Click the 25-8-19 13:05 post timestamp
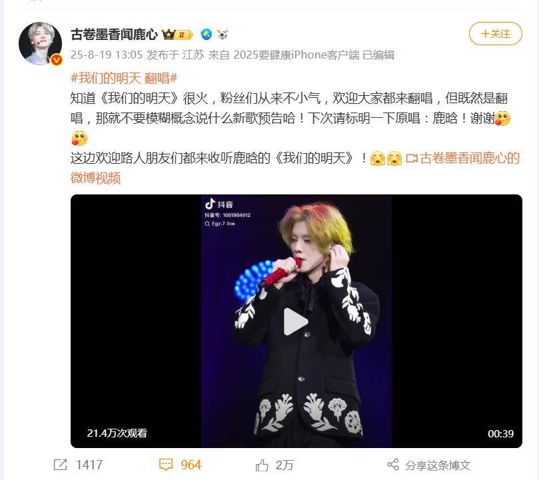The height and width of the screenshot is (480, 539). 106,55
